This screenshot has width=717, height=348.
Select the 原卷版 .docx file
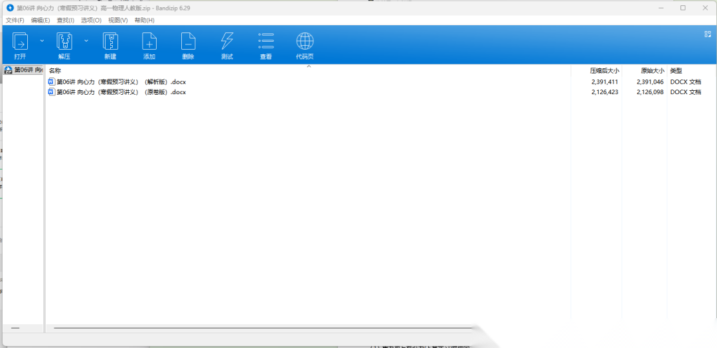tap(121, 92)
